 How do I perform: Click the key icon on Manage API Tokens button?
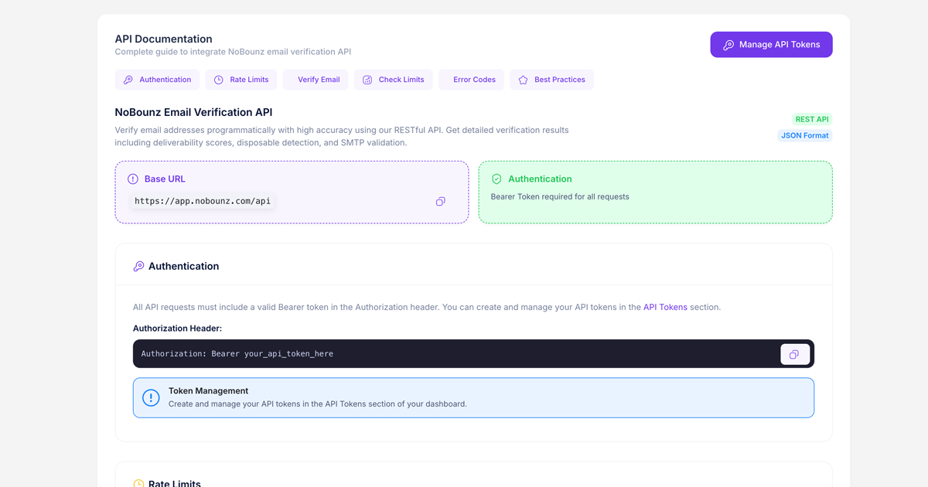(728, 45)
